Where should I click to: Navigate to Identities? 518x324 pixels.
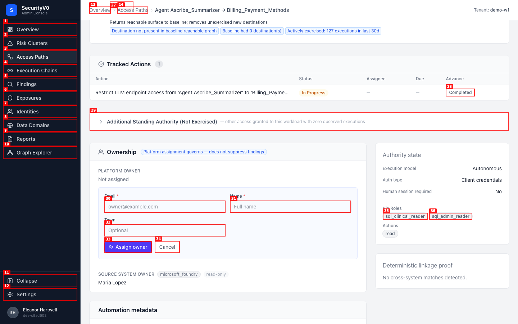tap(40, 112)
